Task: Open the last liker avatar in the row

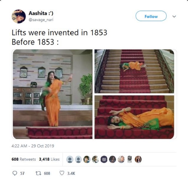Action: pos(138,159)
